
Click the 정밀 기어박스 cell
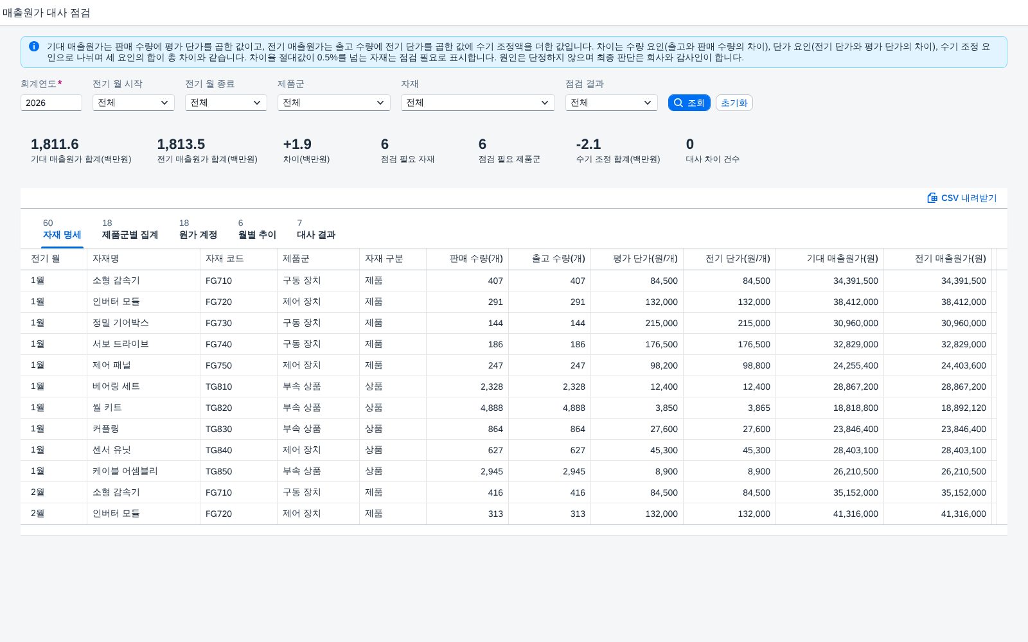point(144,323)
